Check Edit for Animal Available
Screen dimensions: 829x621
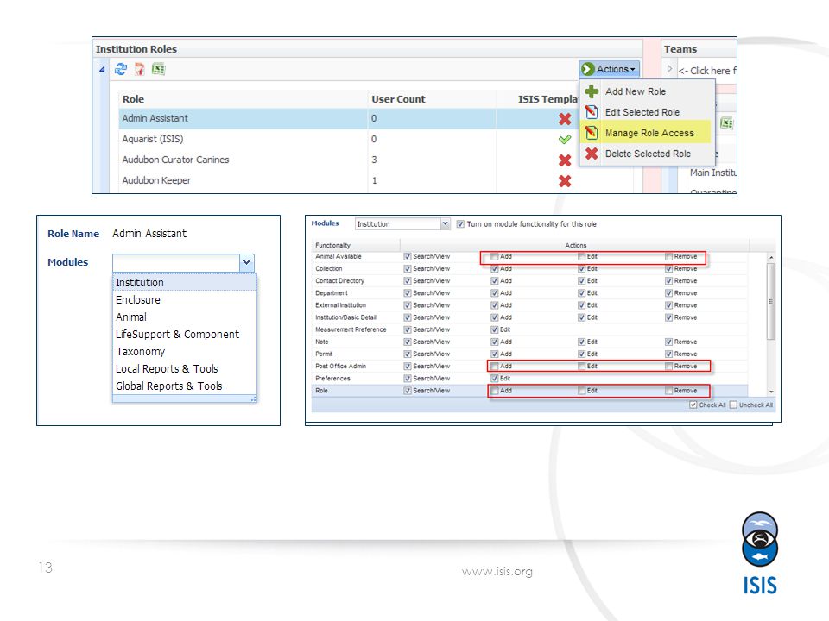tap(581, 257)
